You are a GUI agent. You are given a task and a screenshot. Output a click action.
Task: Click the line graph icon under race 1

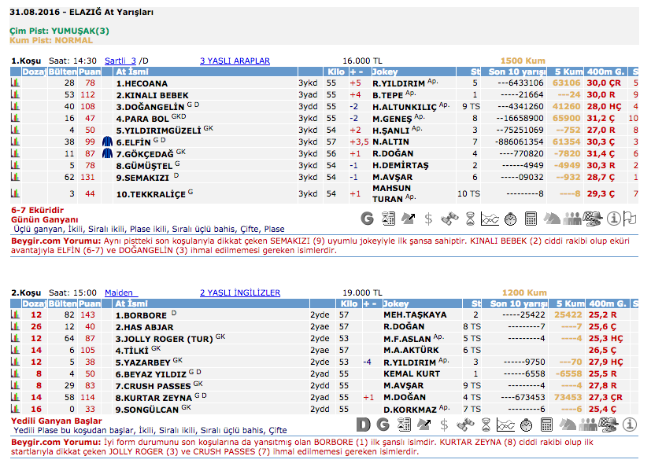click(490, 219)
